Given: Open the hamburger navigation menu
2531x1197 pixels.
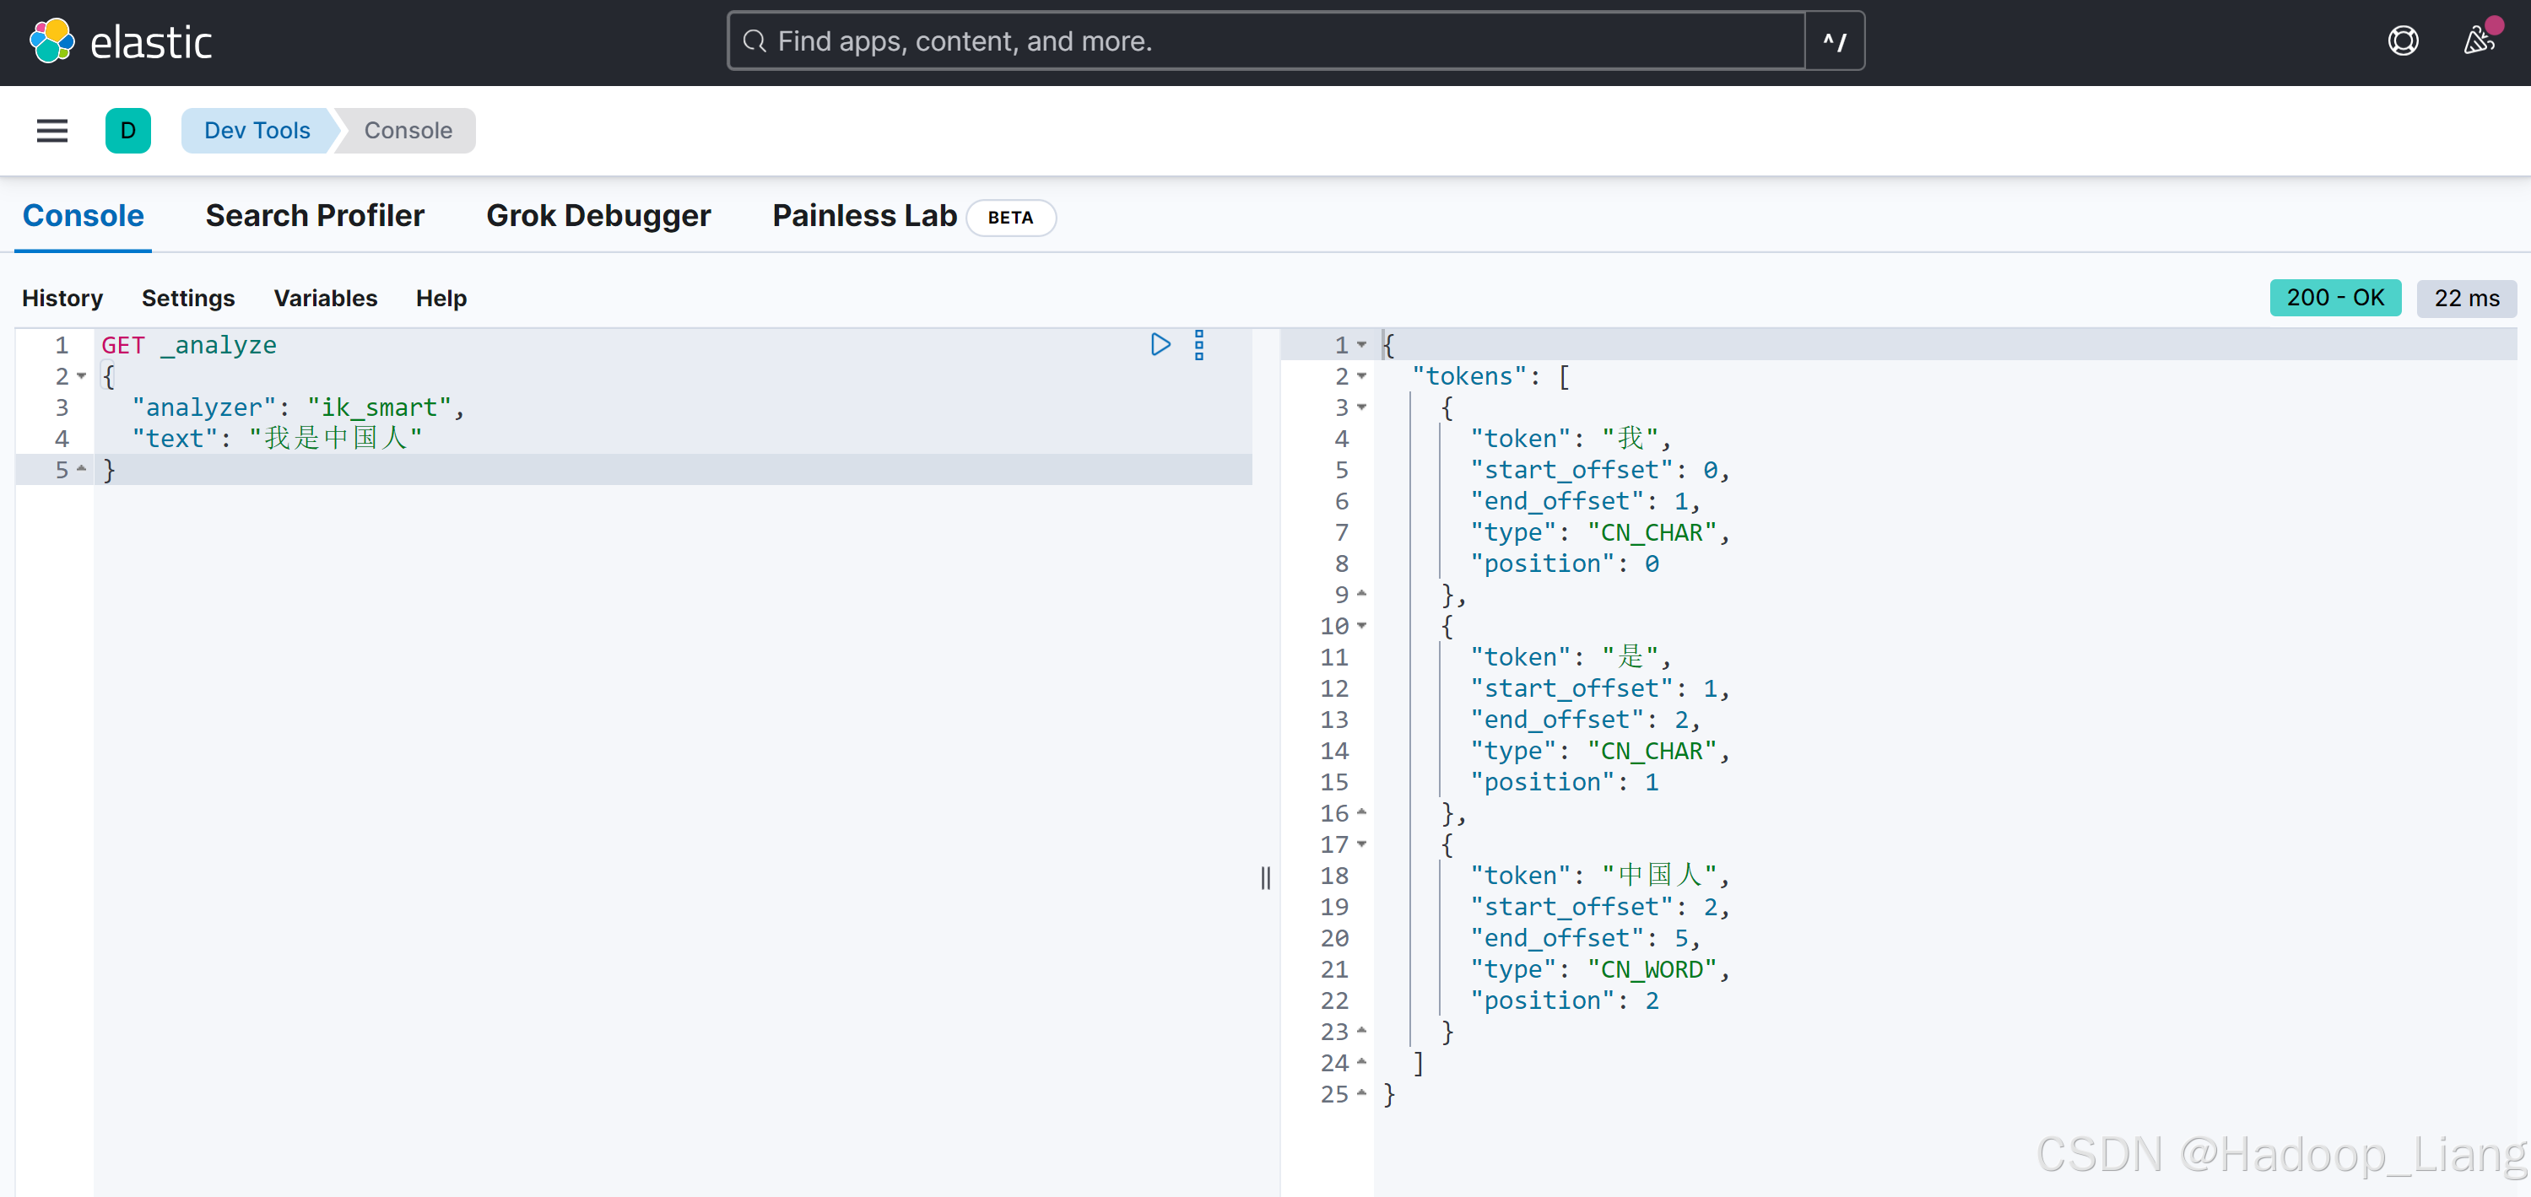Looking at the screenshot, I should (52, 131).
